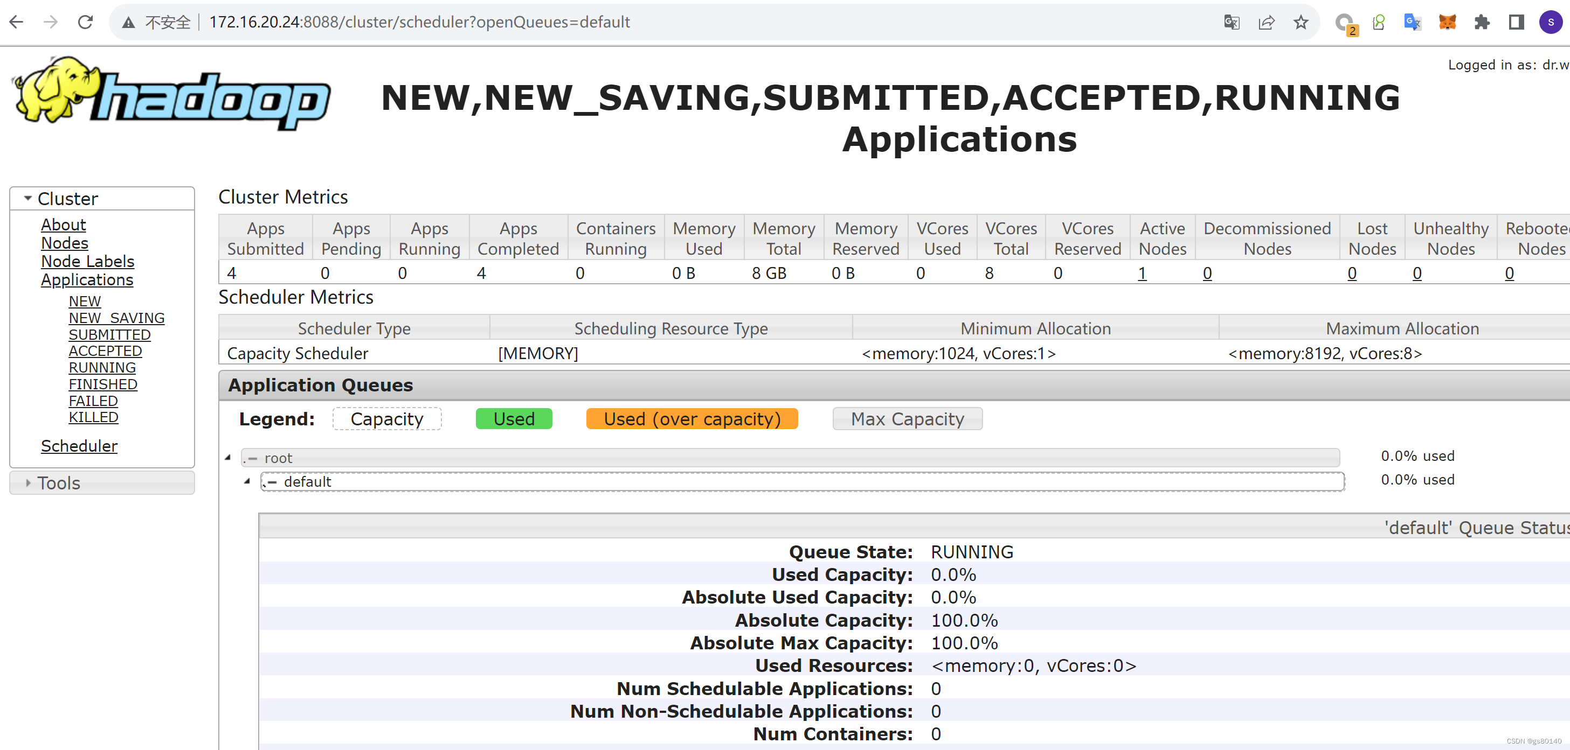Go to the Scheduler page link
The height and width of the screenshot is (750, 1570).
coord(79,446)
